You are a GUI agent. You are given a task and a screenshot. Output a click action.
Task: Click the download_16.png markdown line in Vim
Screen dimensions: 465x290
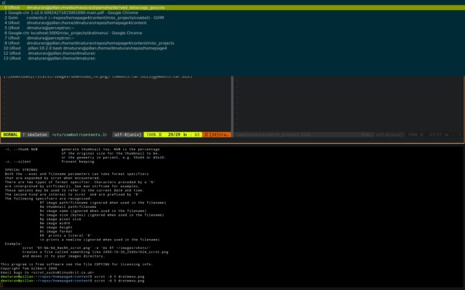[x=98, y=77]
